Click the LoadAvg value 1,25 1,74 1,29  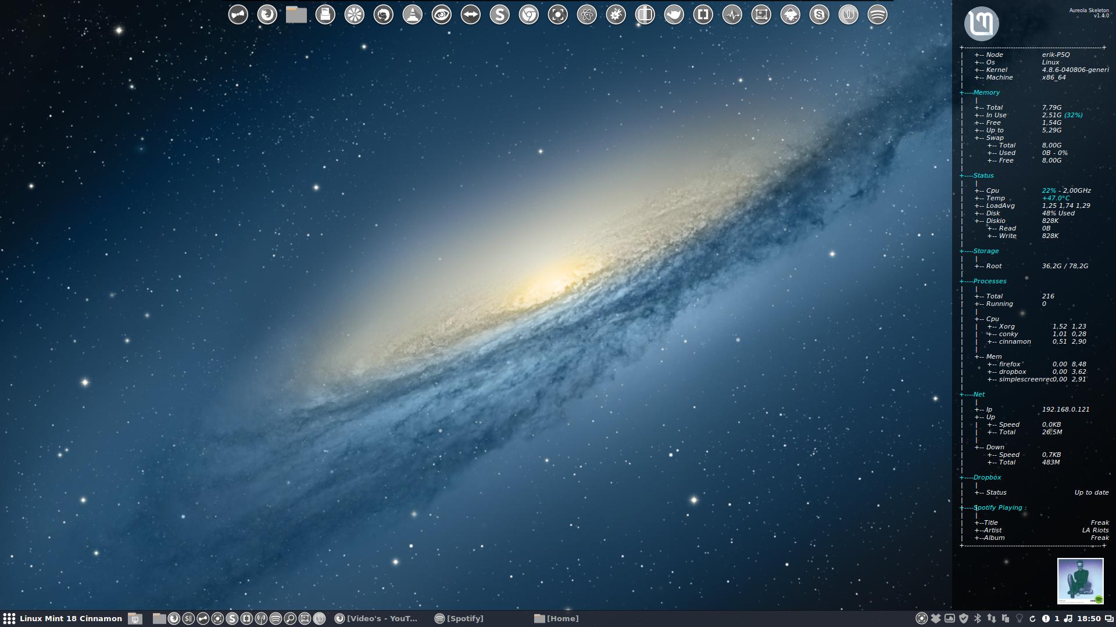click(x=1066, y=206)
